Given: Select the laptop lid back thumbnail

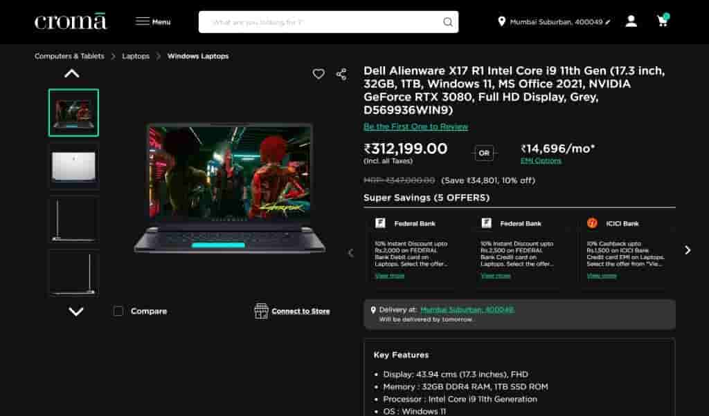Looking at the screenshot, I should point(73,167).
